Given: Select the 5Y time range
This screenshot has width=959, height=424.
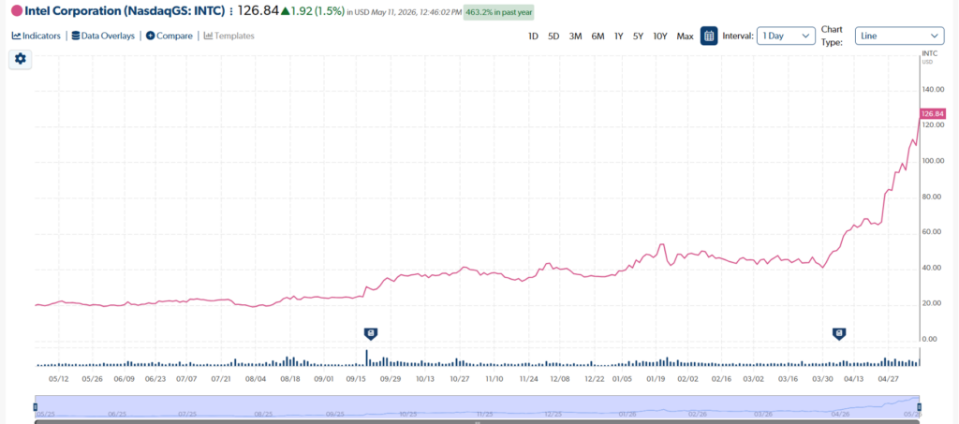Looking at the screenshot, I should (638, 37).
